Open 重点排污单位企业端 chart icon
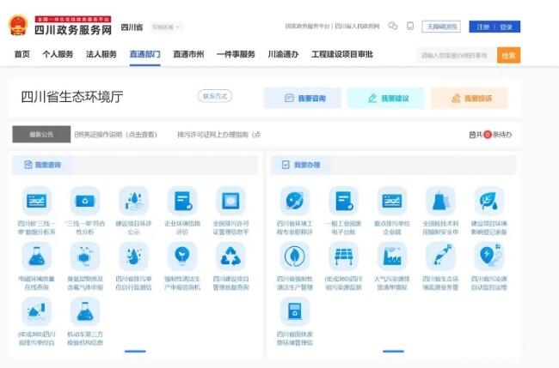559x368 pixels. [392, 202]
